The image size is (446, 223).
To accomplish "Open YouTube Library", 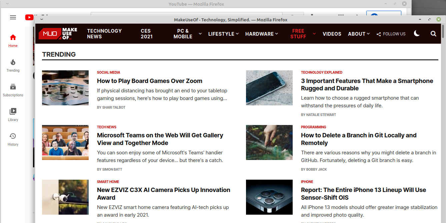I will (x=13, y=115).
